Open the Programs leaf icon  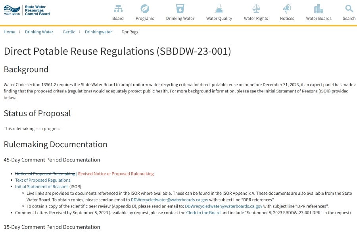[x=145, y=9]
